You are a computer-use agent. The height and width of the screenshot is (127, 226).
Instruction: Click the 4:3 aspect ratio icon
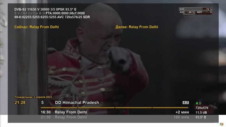(186, 102)
